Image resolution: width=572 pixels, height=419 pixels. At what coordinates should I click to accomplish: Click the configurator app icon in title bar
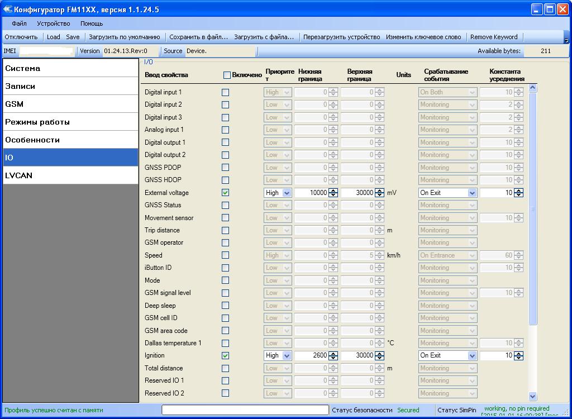tap(7, 9)
